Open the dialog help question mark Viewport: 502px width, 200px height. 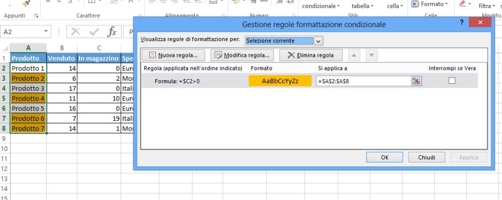coord(462,23)
